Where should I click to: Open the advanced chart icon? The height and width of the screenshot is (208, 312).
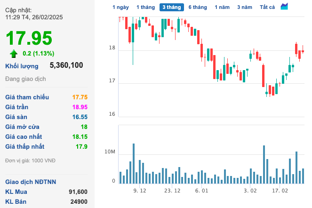tap(284, 7)
